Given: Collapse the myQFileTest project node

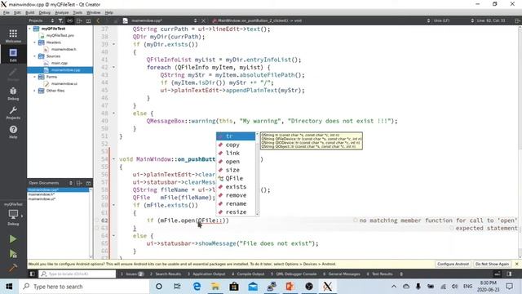Looking at the screenshot, I should tap(30, 29).
